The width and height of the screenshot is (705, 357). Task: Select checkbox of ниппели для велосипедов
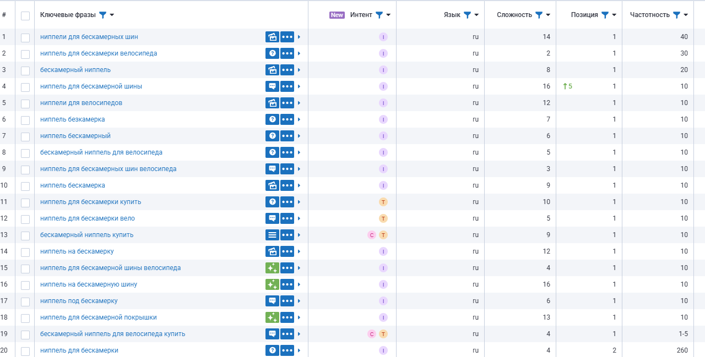pyautogui.click(x=25, y=103)
